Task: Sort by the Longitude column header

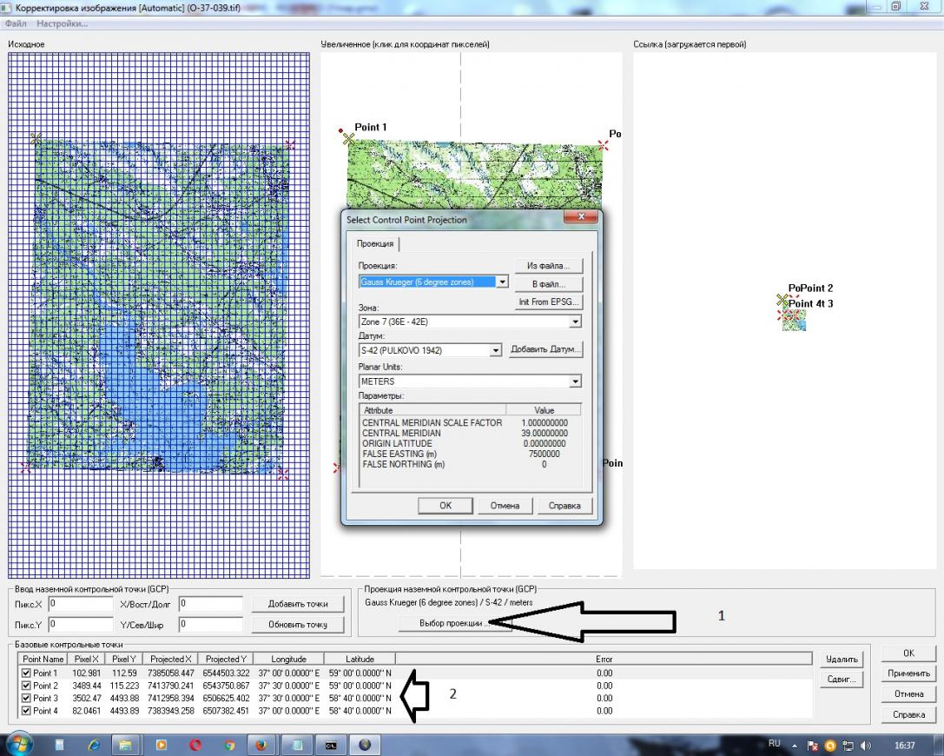Action: click(288, 660)
